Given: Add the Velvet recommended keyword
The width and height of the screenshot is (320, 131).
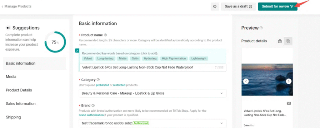Looking at the screenshot, I should pos(87,58).
